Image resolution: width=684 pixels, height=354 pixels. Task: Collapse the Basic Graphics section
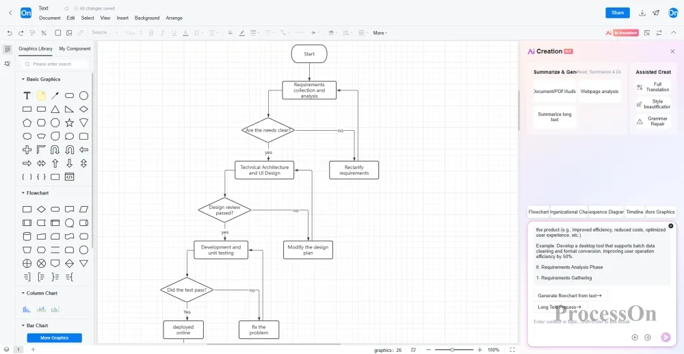pos(23,79)
